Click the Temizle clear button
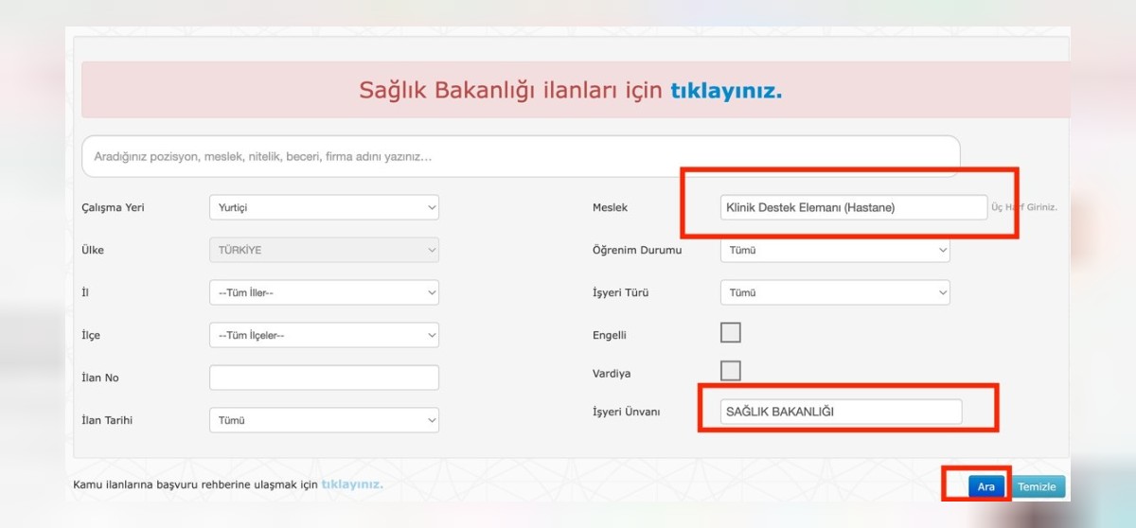The height and width of the screenshot is (528, 1136). [1037, 486]
